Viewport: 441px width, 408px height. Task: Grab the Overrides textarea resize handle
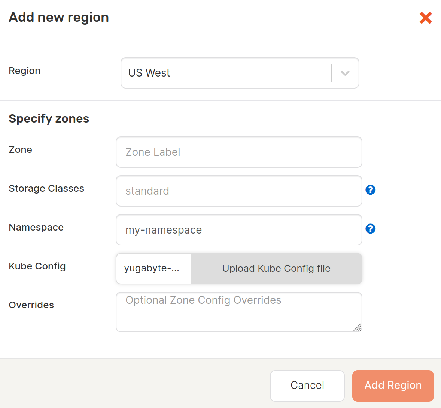pyautogui.click(x=357, y=327)
